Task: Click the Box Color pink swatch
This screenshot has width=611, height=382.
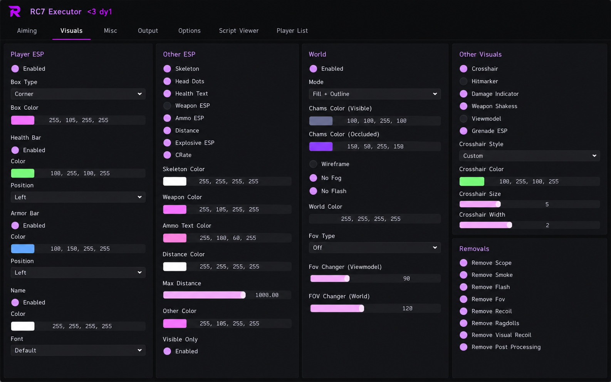Action: pyautogui.click(x=23, y=120)
